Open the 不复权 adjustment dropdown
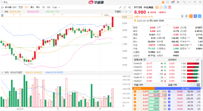 [x=118, y=12]
